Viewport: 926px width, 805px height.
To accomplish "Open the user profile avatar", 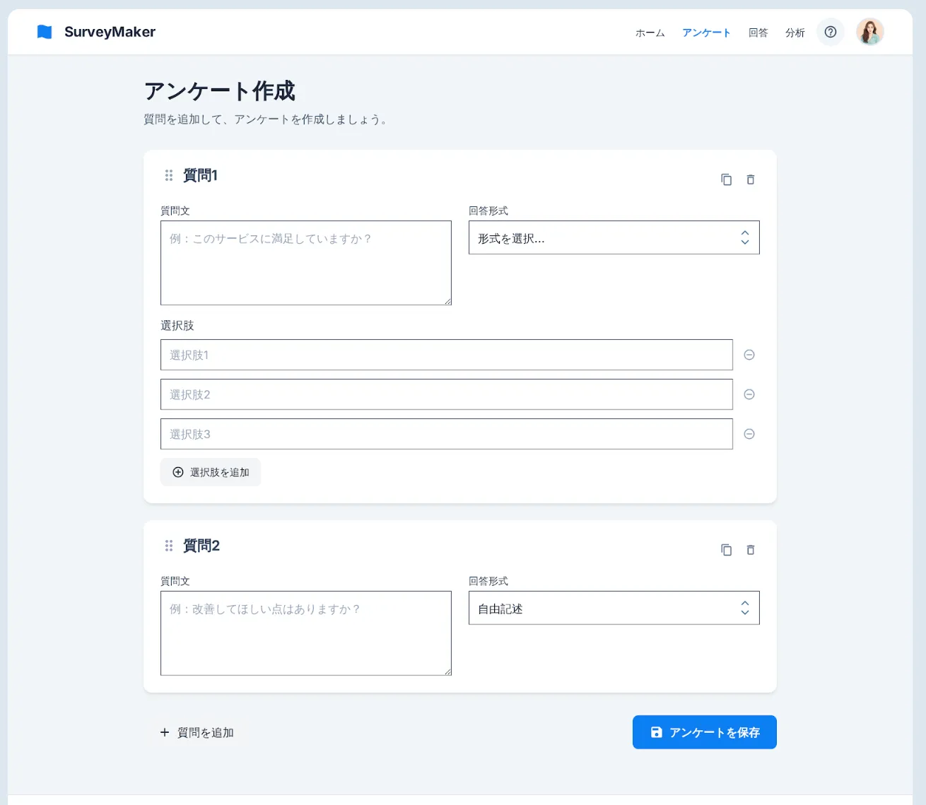I will (869, 32).
